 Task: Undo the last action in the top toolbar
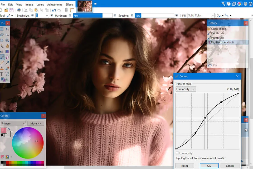54,10
